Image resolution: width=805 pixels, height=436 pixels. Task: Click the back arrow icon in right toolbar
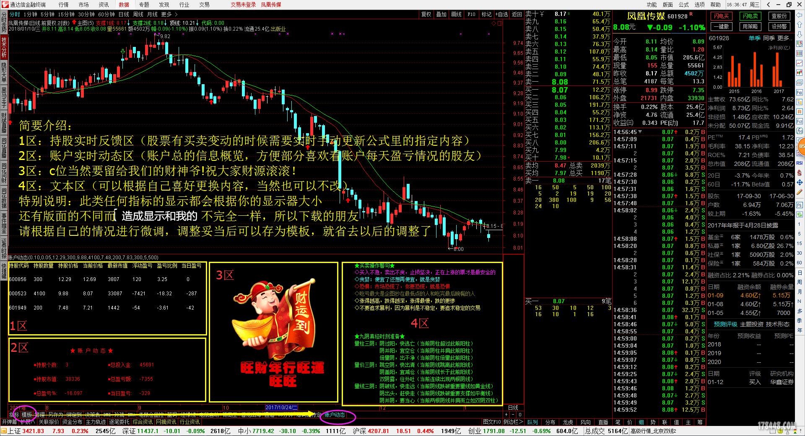pyautogui.click(x=800, y=15)
